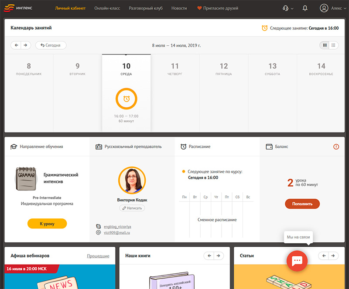Switch calendar to week column view
Screen dimensions: 349x289
325,45
